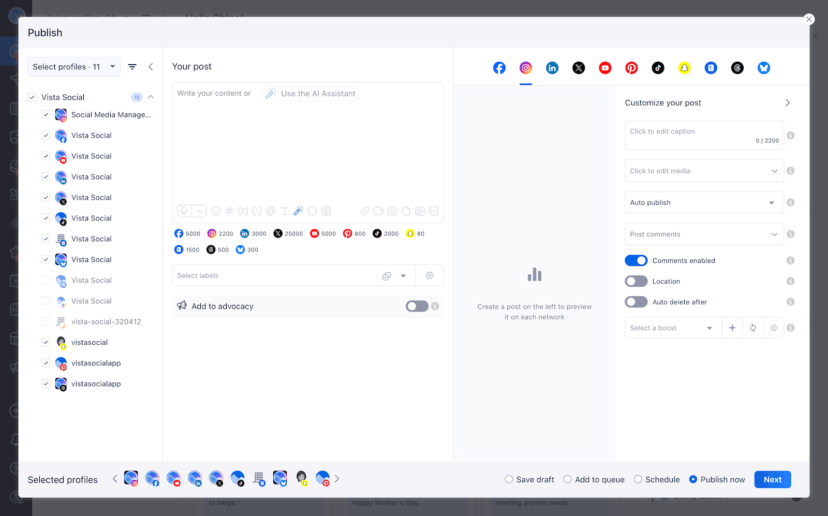Click the caption field to edit
The height and width of the screenshot is (516, 828).
tap(704, 135)
